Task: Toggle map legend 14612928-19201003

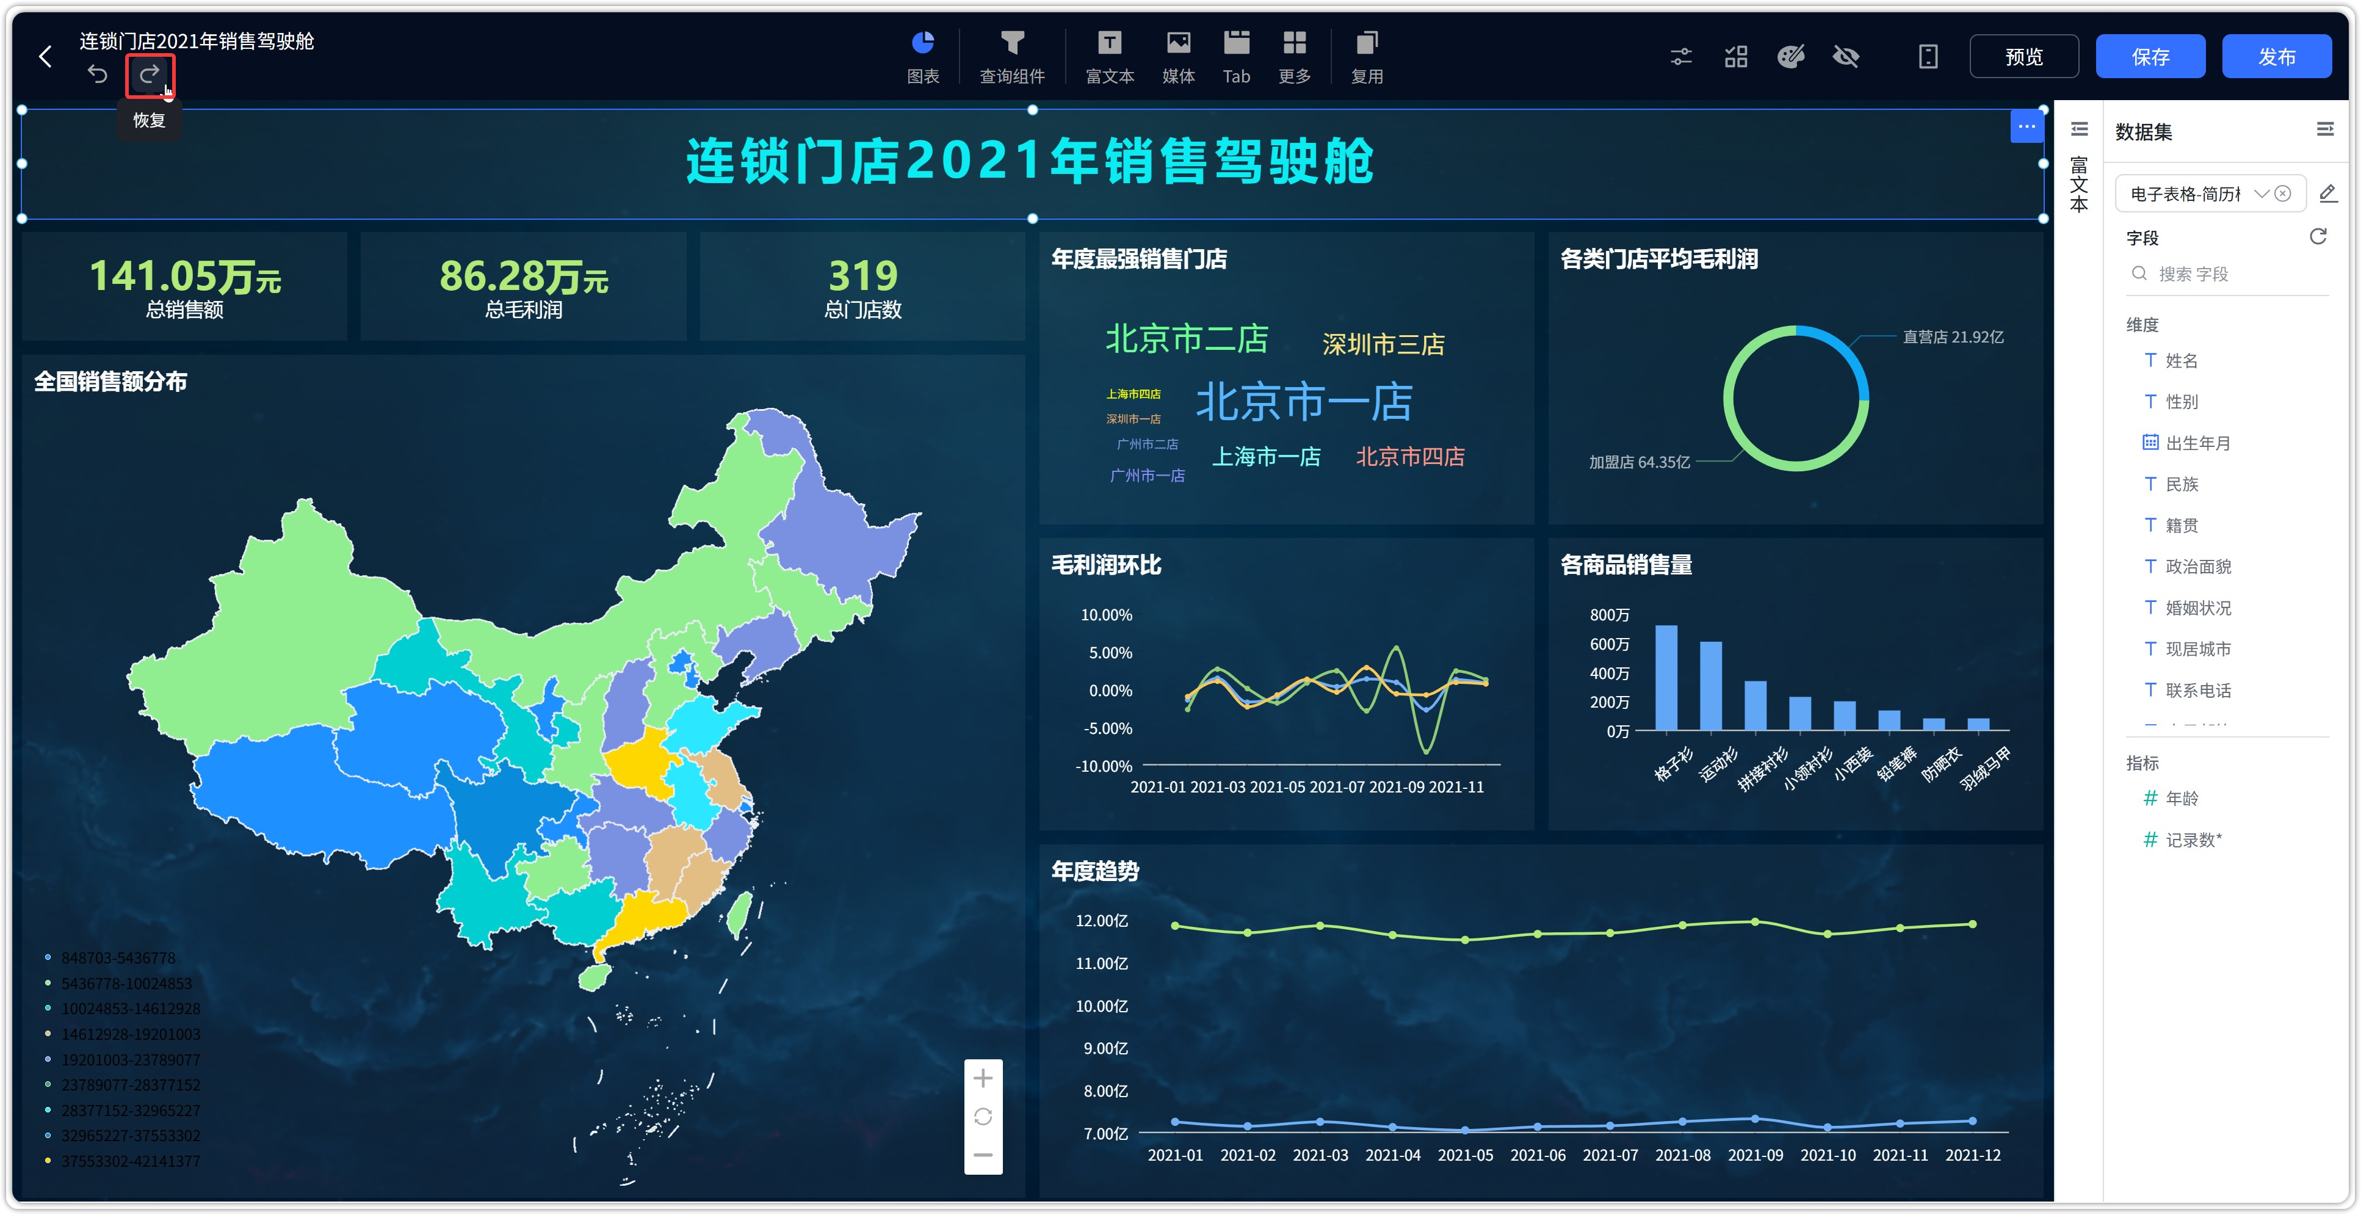Action: 123,1034
